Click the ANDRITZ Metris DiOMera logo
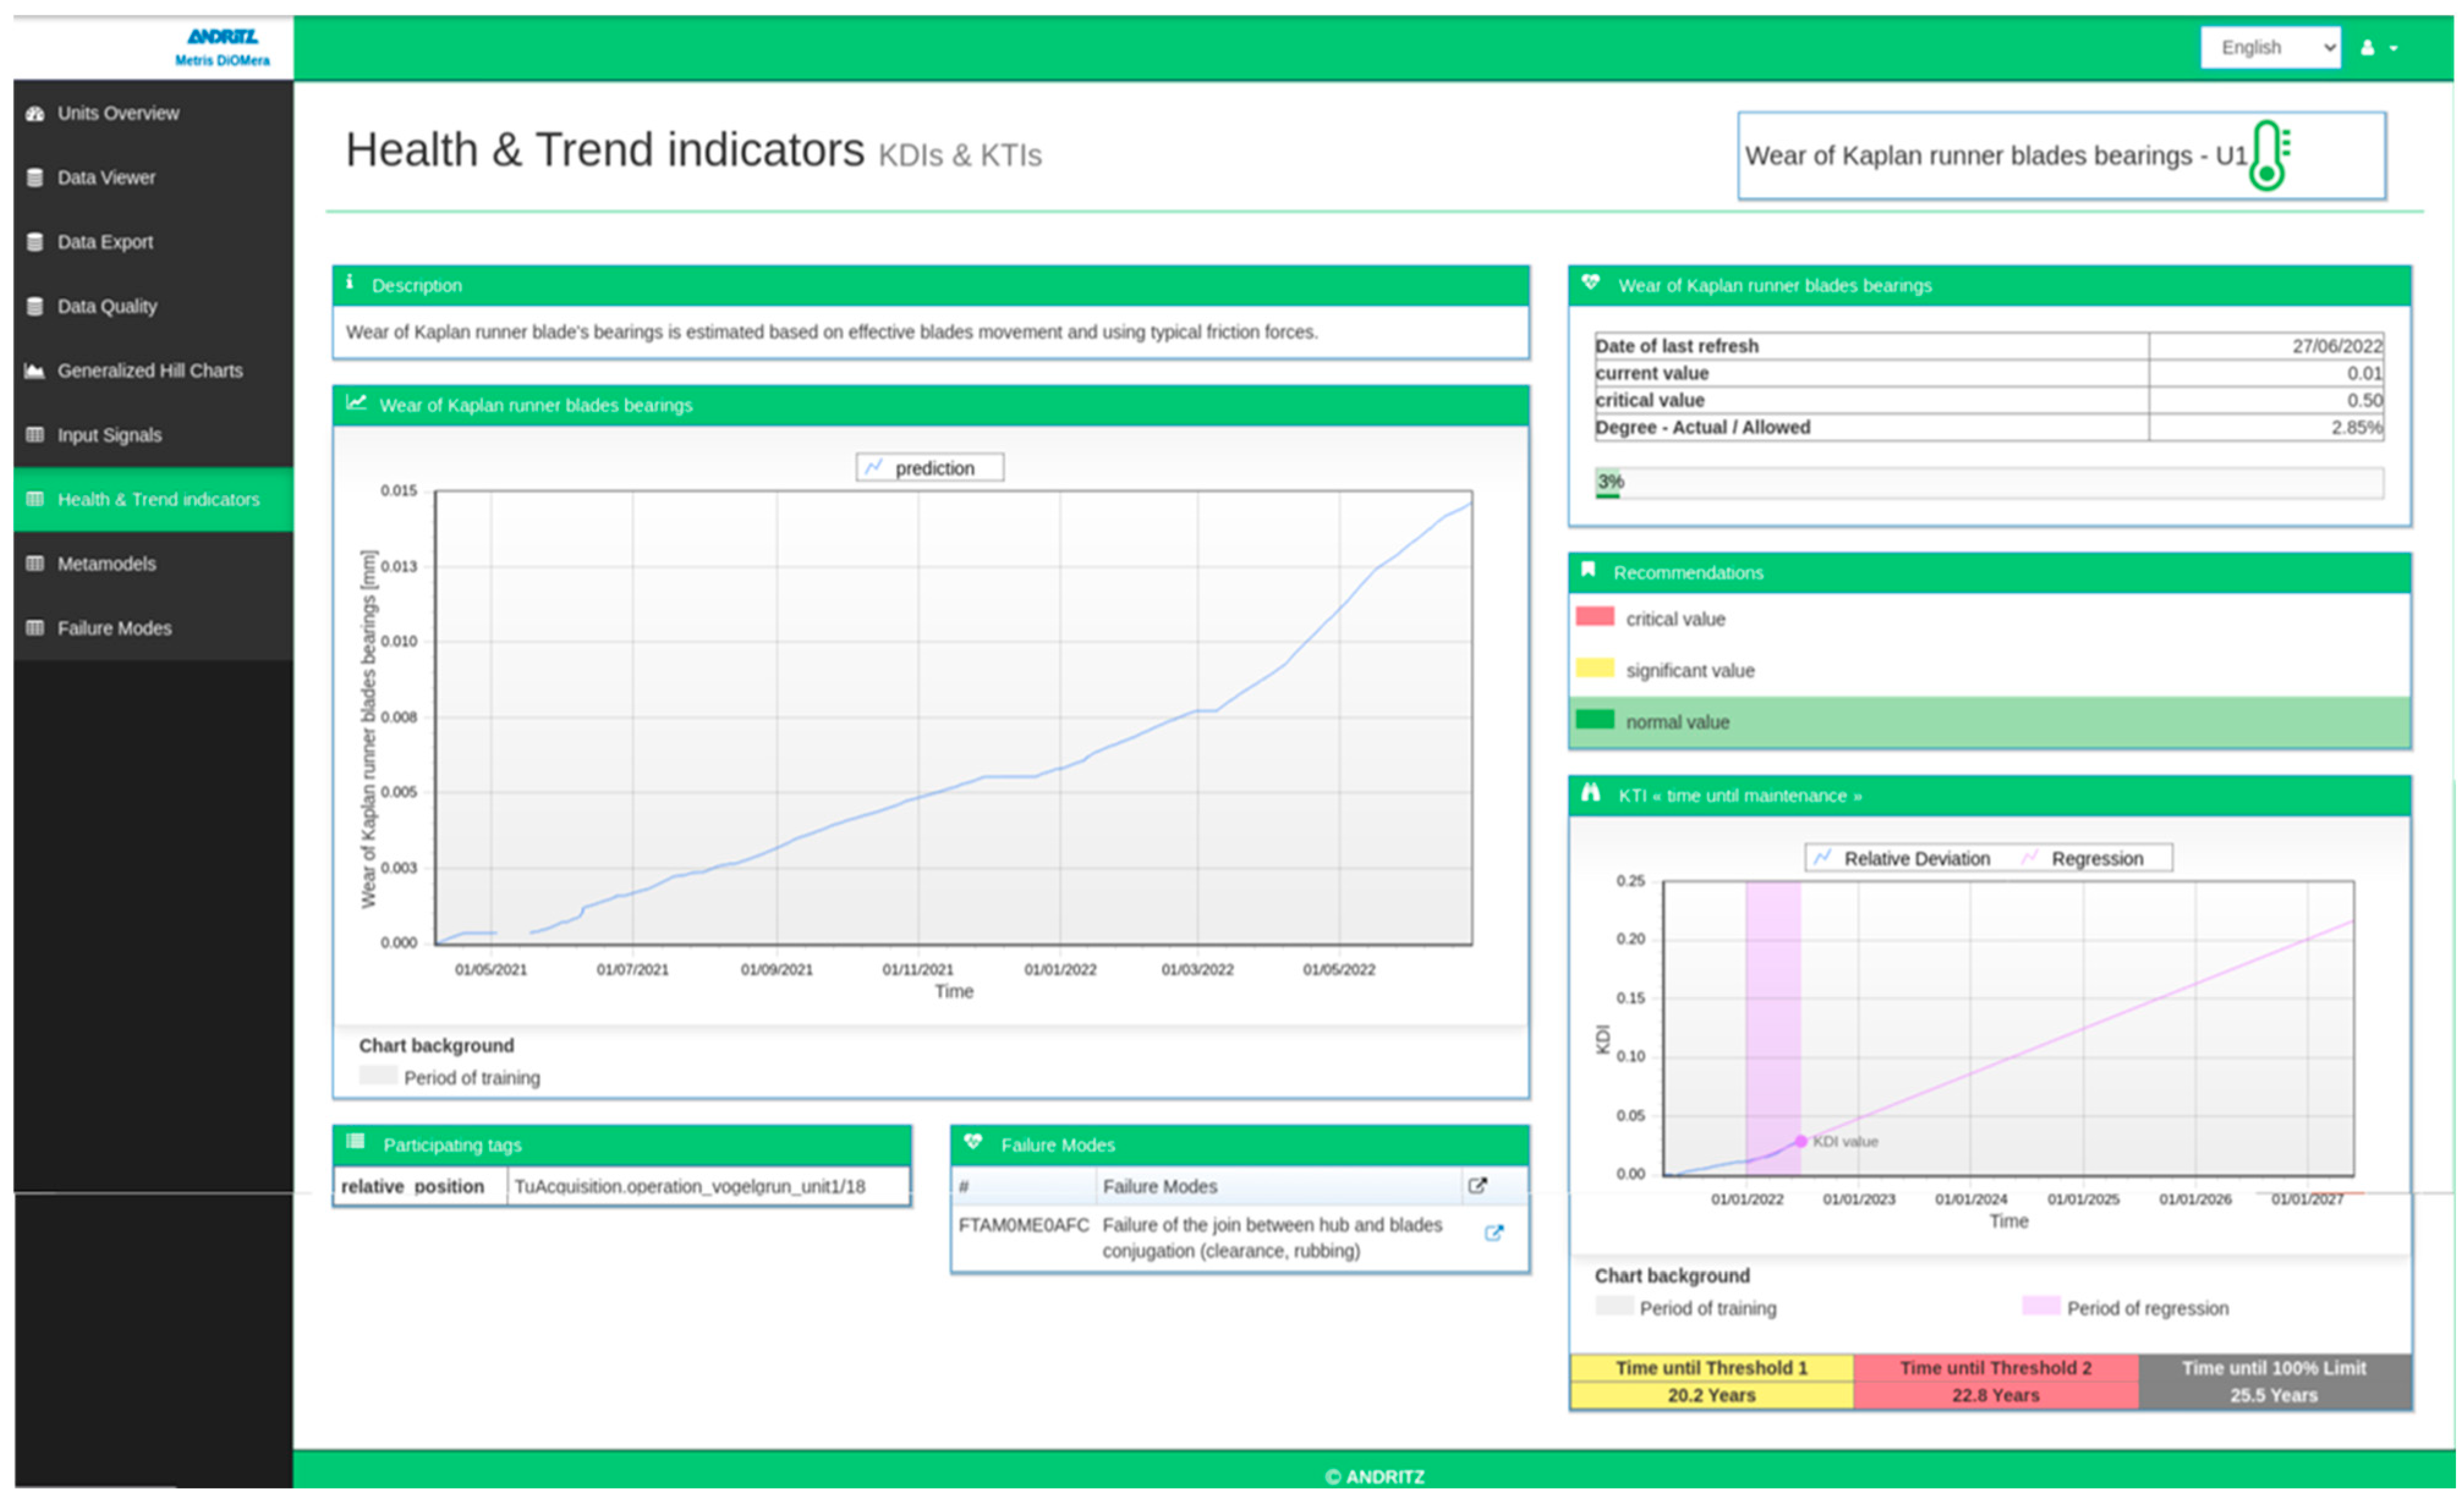The height and width of the screenshot is (1499, 2464). pos(222,46)
